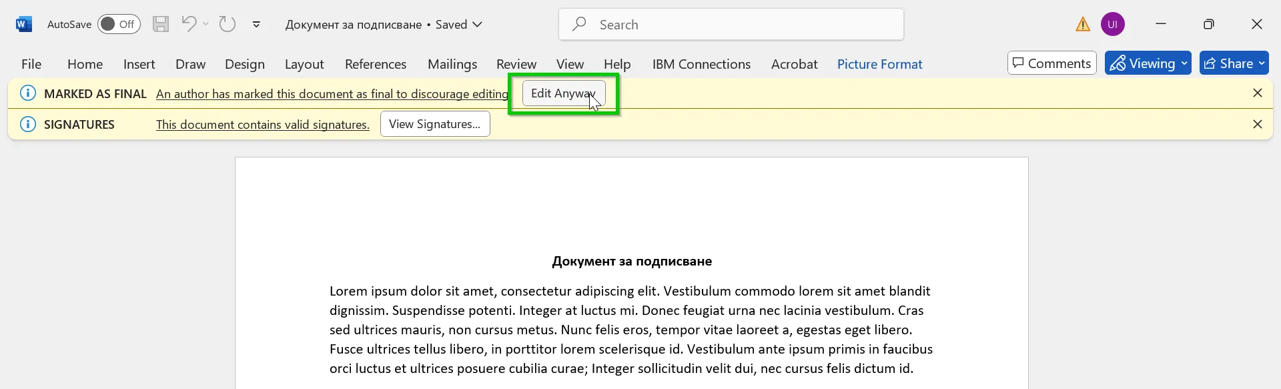1281x389 pixels.
Task: Open the Acrobat tab
Action: 795,64
